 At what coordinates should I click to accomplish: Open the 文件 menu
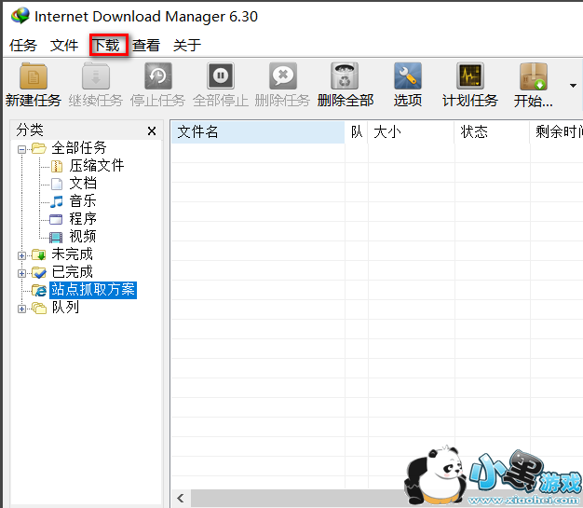[x=64, y=46]
